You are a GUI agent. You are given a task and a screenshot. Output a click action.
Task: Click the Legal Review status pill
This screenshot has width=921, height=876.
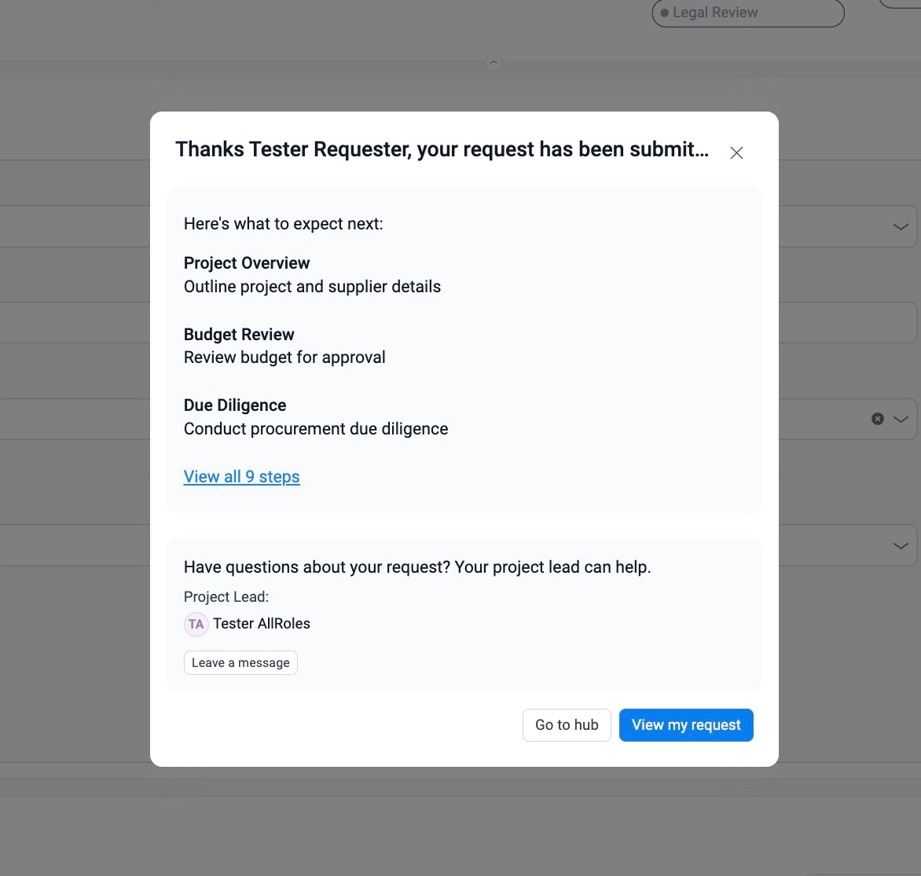747,13
